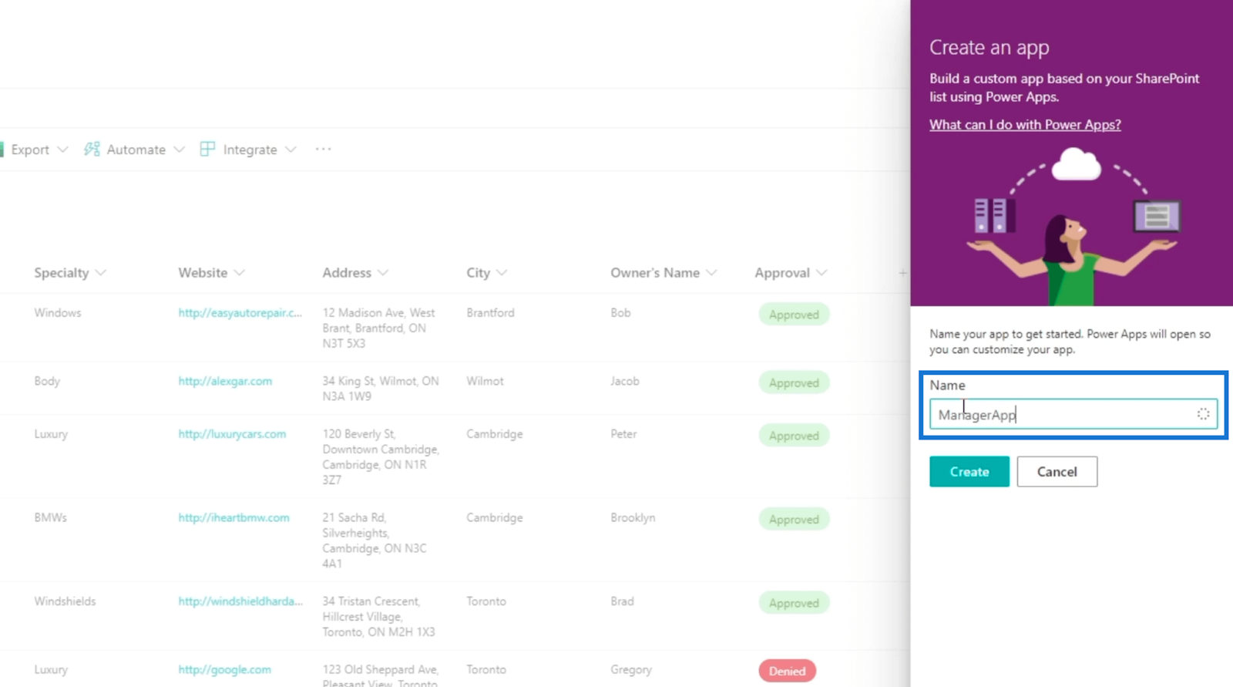
Task: Open the iheartbmw.com link
Action: pyautogui.click(x=233, y=518)
